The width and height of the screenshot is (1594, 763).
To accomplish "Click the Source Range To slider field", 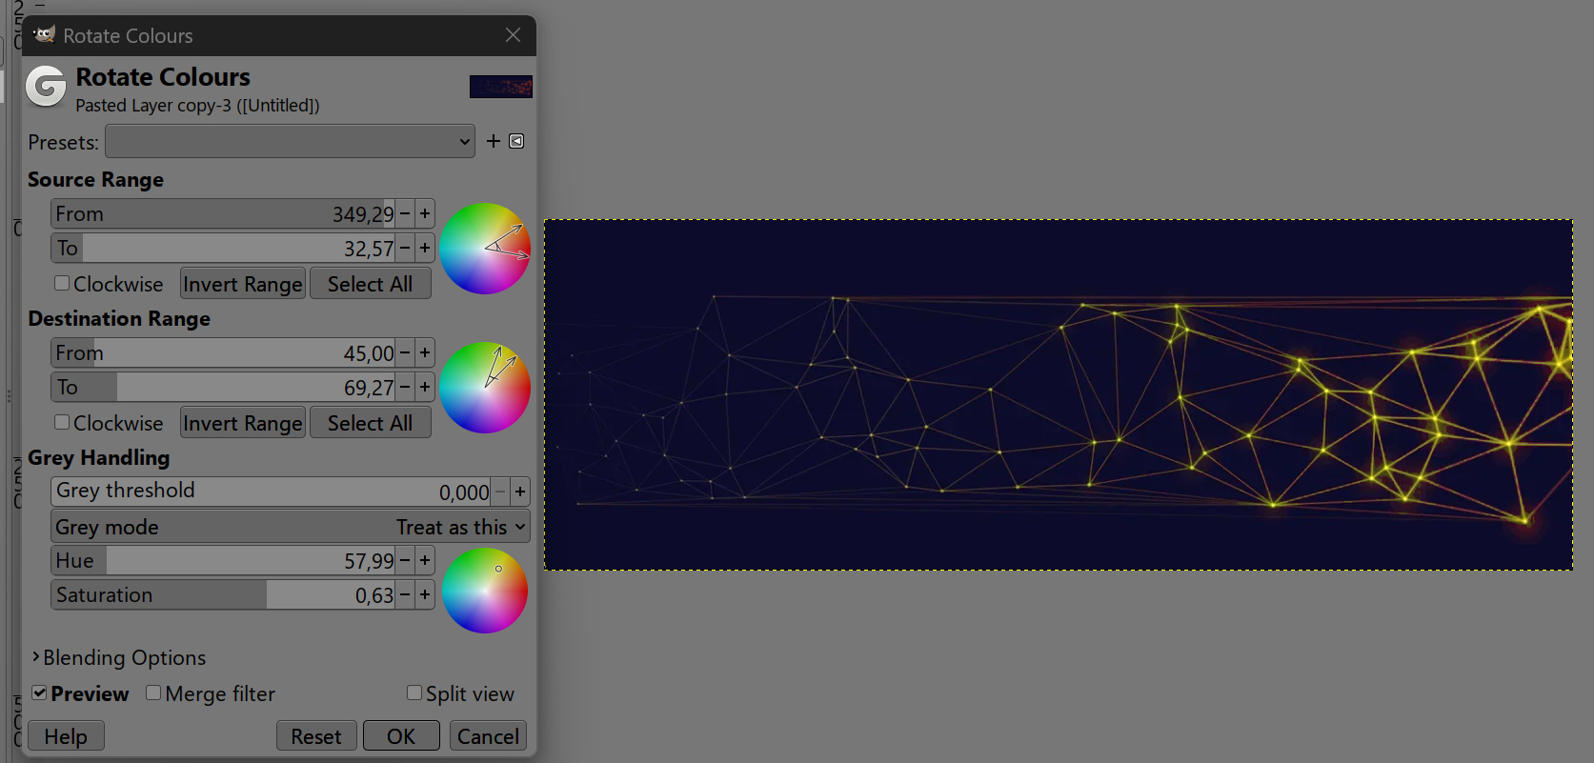I will (223, 248).
